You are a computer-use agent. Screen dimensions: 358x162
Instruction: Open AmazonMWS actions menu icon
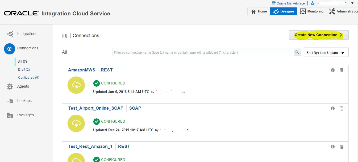[x=342, y=70]
